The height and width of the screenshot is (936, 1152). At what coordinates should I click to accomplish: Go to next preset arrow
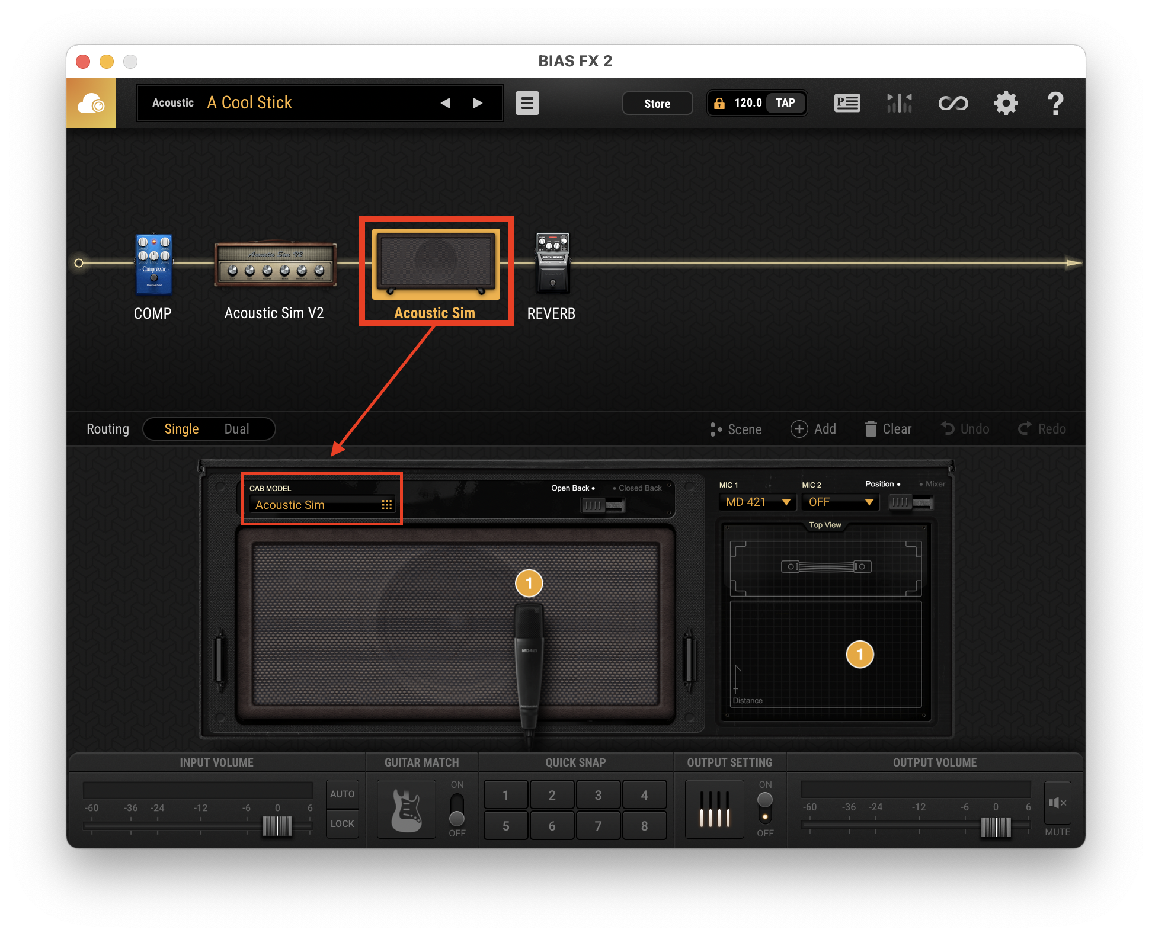pyautogui.click(x=478, y=103)
